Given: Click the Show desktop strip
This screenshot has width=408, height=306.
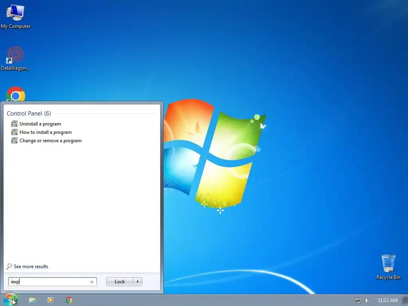Looking at the screenshot, I should [405, 300].
